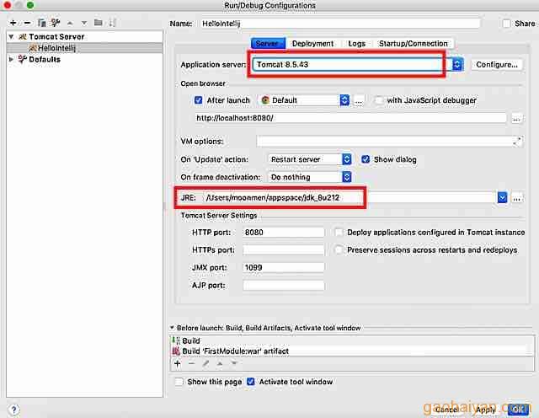Switch to the Logs tab

click(x=356, y=44)
